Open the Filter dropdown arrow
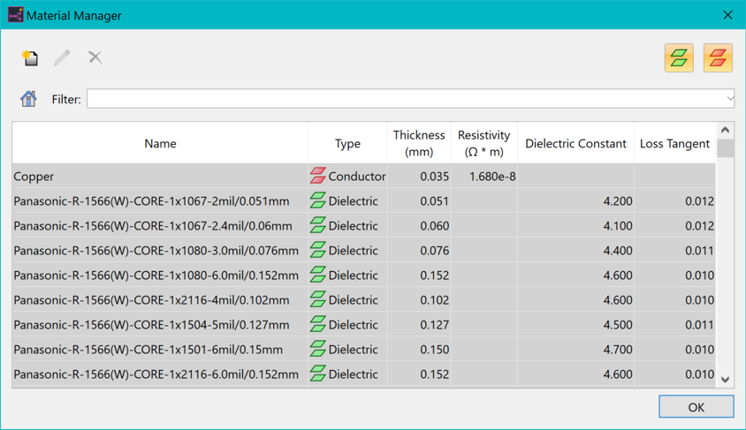 (x=730, y=98)
